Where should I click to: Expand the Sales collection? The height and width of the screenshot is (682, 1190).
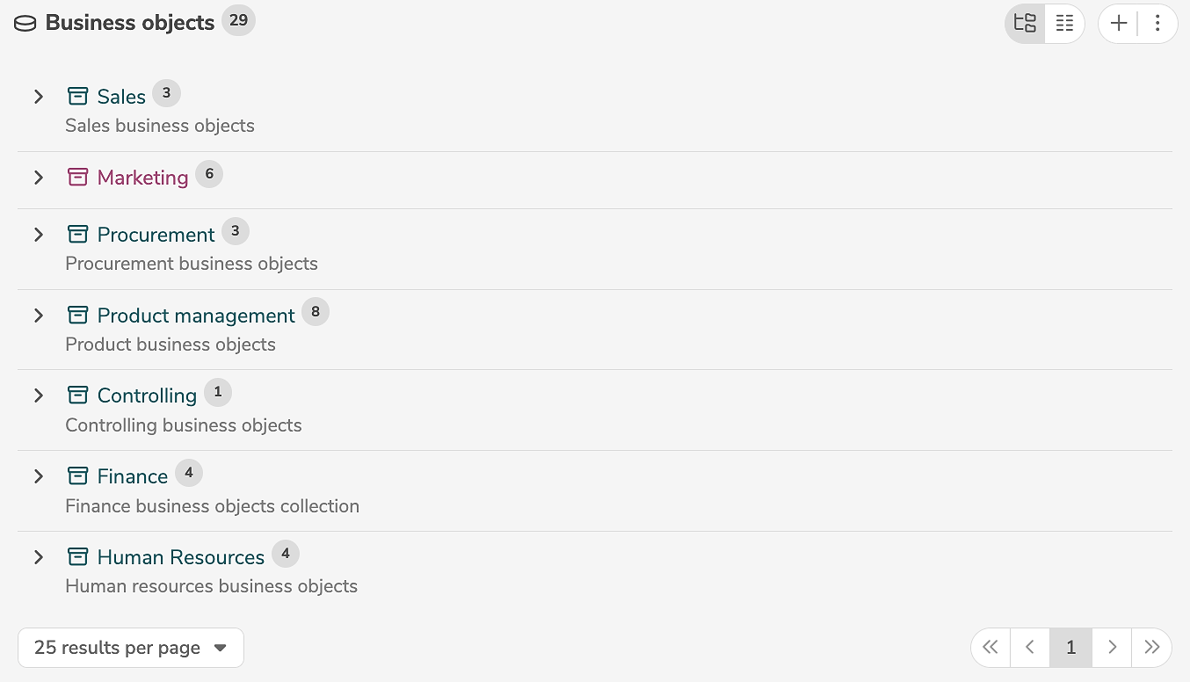point(39,97)
